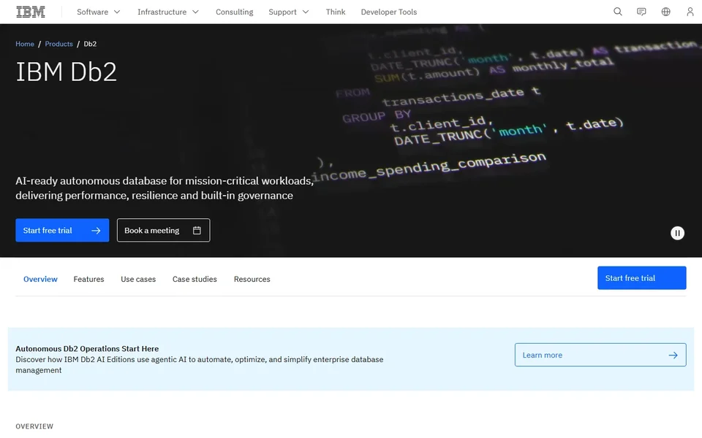This screenshot has width=702, height=438.
Task: Select the Features tab
Action: coord(88,279)
